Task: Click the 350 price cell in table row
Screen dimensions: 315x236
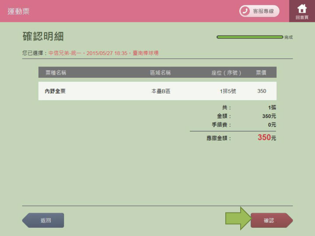Action: (262, 91)
